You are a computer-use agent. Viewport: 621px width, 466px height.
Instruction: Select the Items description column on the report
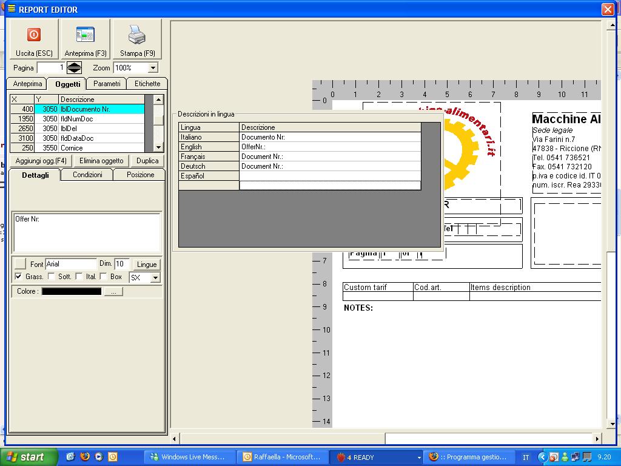tap(535, 287)
